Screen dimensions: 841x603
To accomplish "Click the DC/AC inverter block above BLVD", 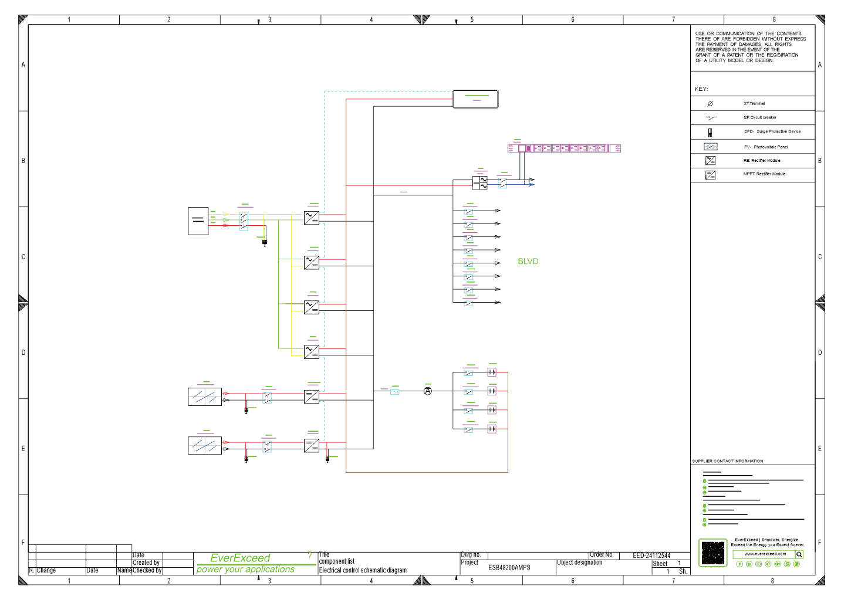I will [480, 183].
